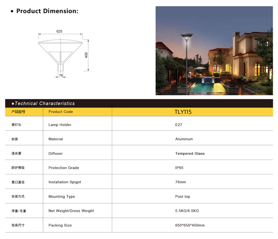
Task: Select the 625 width dimension label
Action: [59, 31]
